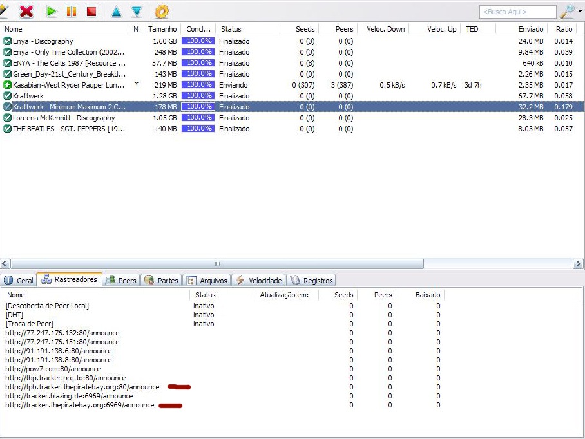This screenshot has width=585, height=439.
Task: Sort torrents by Veloc. Down column
Action: [x=383, y=29]
